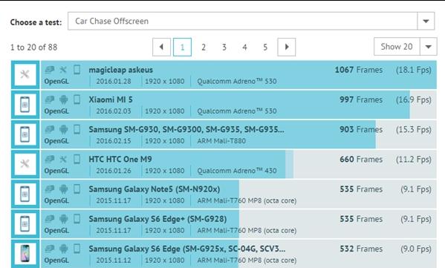Click the 660 Frames score
Viewport: 445px width, 268px height.
click(x=361, y=159)
